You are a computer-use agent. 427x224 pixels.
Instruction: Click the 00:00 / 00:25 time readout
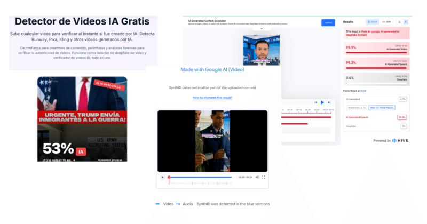[246, 177]
